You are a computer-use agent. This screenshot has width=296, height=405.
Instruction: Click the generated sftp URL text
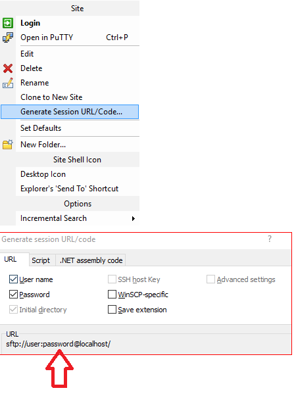59,344
